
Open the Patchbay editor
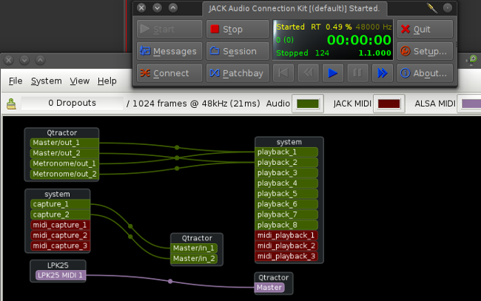[x=236, y=73]
